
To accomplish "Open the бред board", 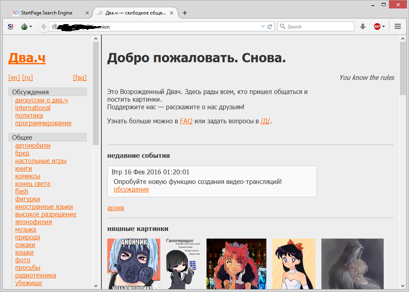I will (x=22, y=153).
